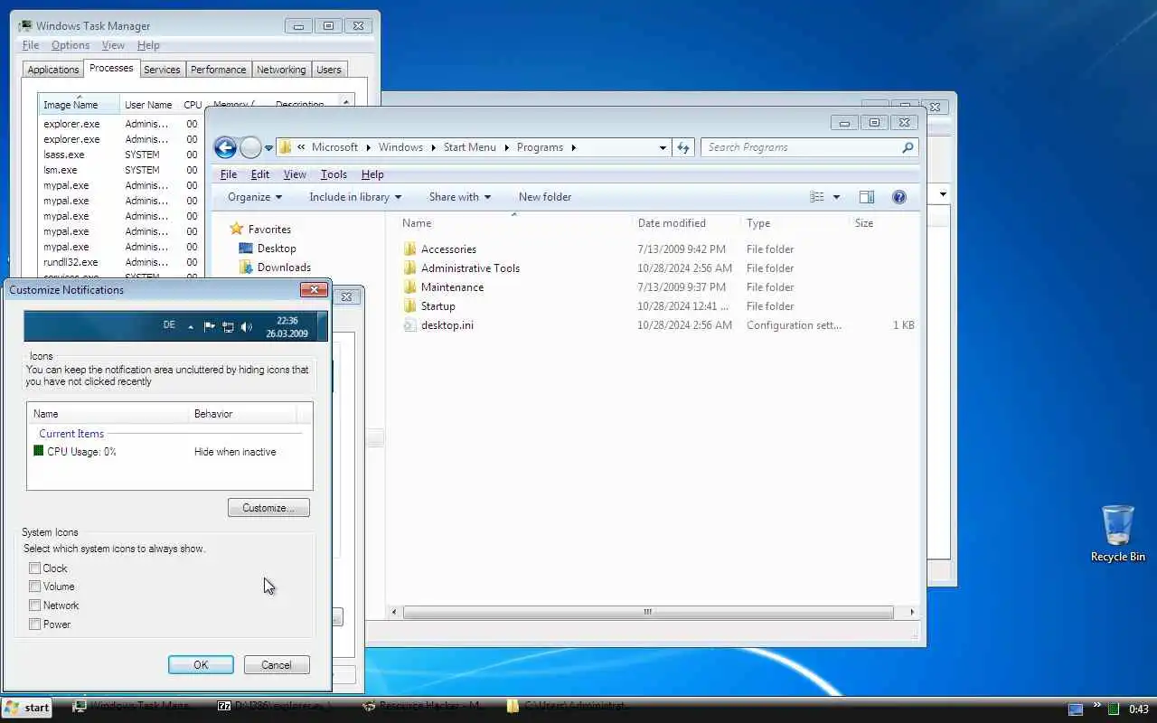Open the Organize dropdown menu
1157x723 pixels.
(255, 197)
